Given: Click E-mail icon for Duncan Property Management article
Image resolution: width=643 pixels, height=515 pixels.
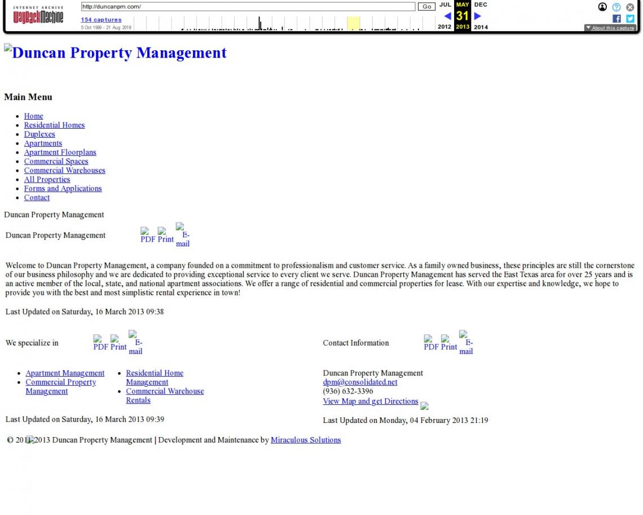Looking at the screenshot, I should [x=183, y=235].
